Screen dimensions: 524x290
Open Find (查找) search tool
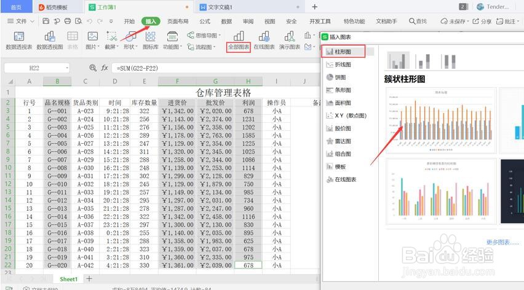418,22
